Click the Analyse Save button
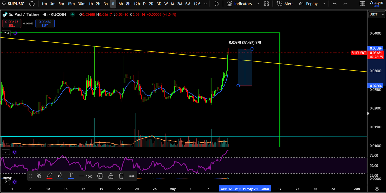The image size is (386, 193). point(377,4)
